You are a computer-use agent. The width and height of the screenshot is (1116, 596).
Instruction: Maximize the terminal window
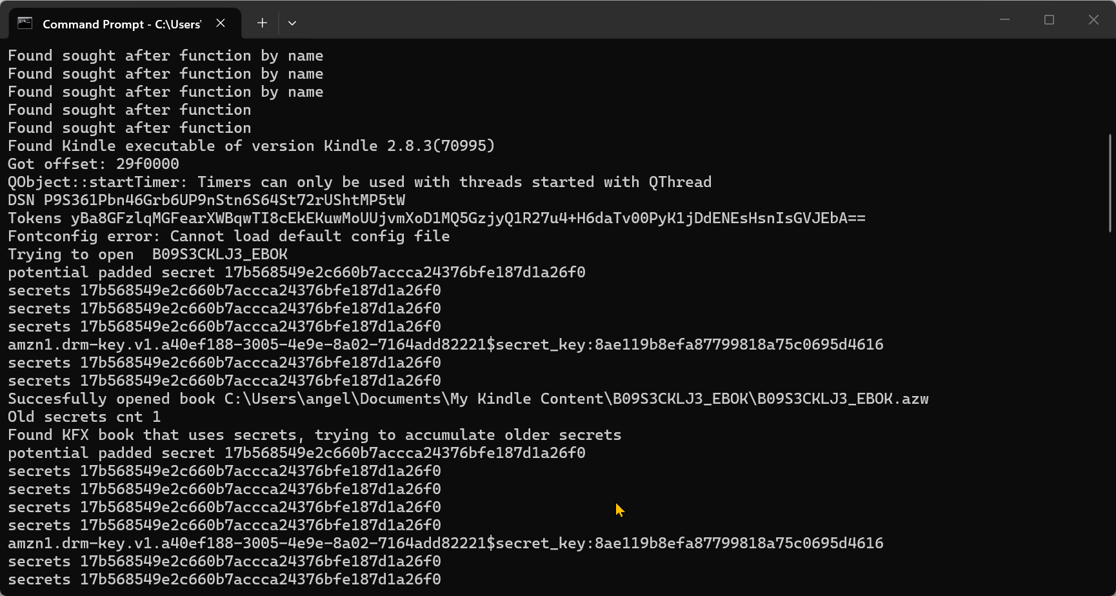pyautogui.click(x=1049, y=20)
